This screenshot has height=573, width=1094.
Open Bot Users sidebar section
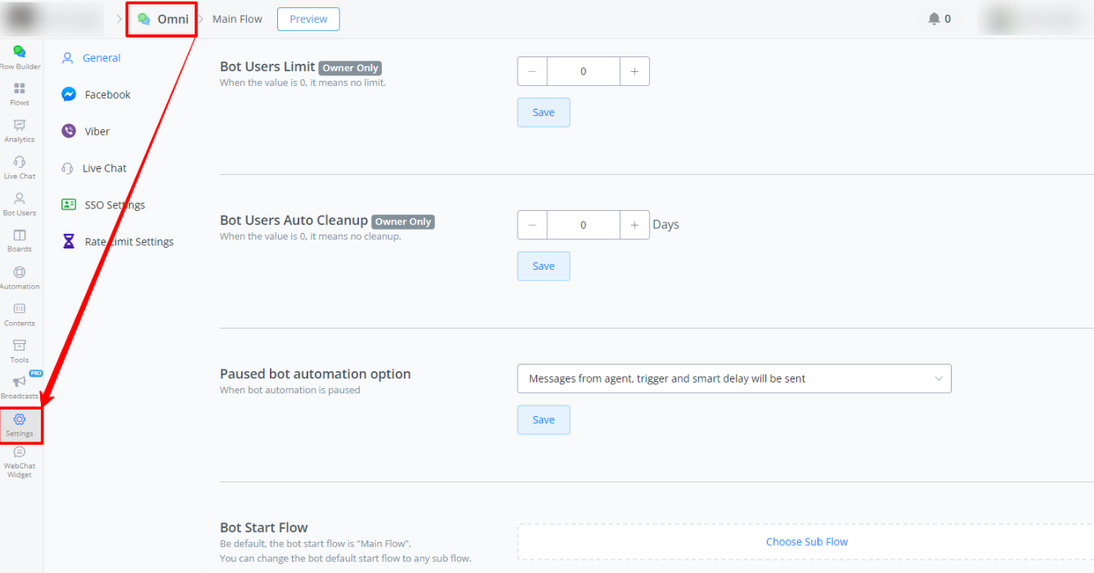[x=20, y=204]
